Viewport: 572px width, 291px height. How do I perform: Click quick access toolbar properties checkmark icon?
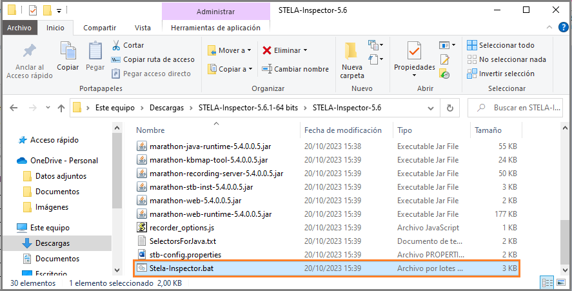[x=33, y=10]
